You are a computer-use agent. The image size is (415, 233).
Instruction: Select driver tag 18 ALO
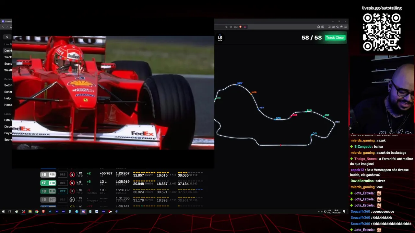point(48,191)
